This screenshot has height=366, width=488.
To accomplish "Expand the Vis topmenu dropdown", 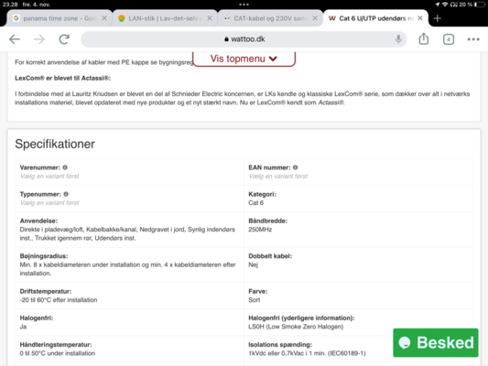I will click(x=244, y=59).
